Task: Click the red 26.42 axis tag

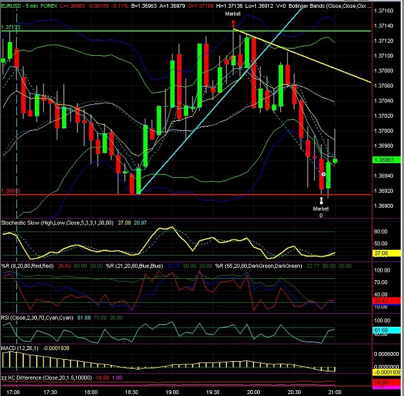Action: 387,300
